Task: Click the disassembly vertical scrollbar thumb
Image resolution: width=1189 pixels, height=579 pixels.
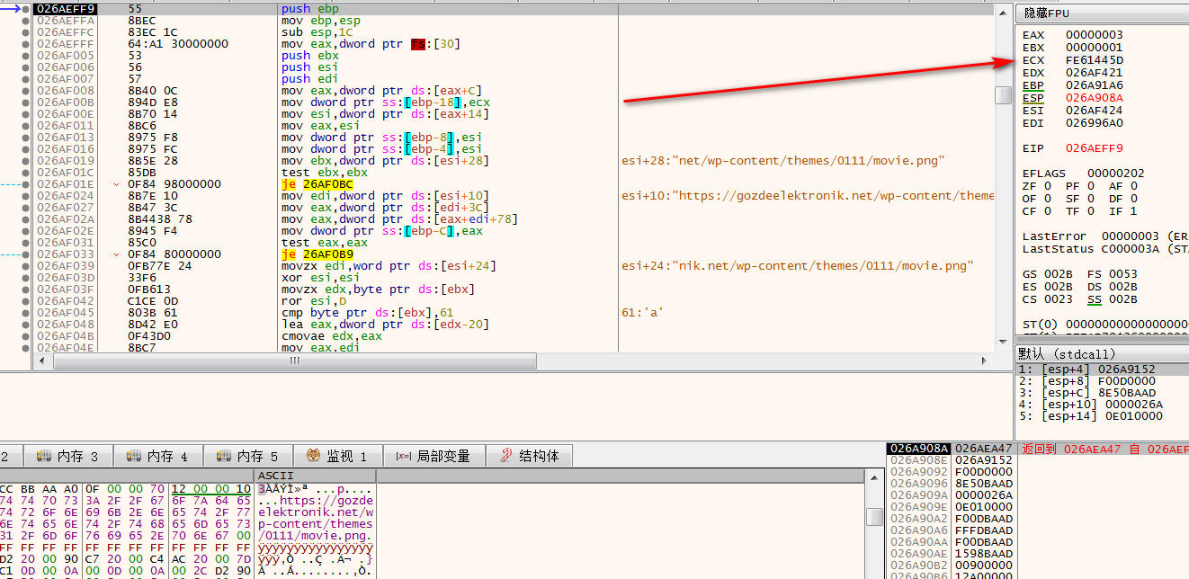Action: 1004,95
